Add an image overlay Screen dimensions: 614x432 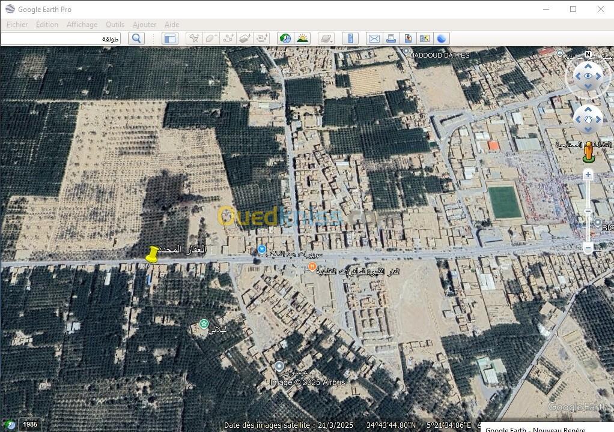[245, 38]
